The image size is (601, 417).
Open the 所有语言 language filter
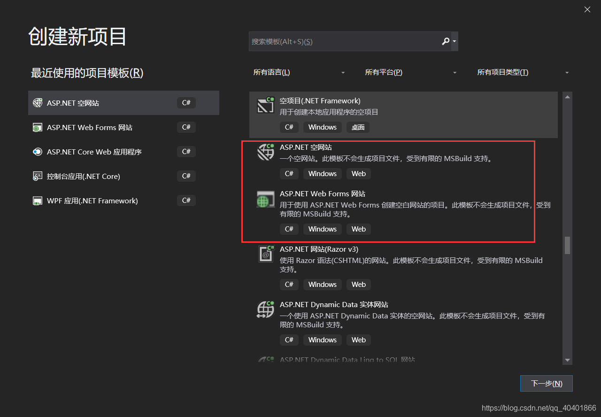[x=299, y=72]
